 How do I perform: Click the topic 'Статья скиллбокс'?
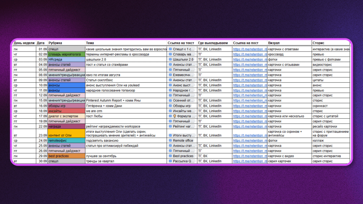coord(100,80)
